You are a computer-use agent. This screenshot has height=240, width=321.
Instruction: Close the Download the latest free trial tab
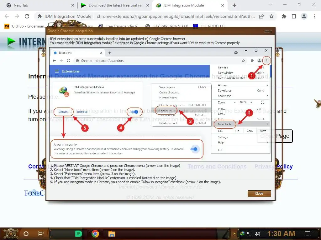(x=148, y=6)
